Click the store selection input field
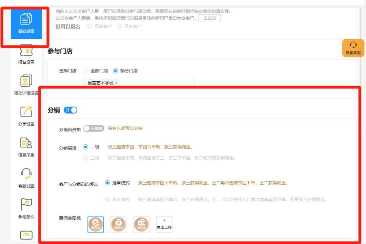 click(159, 82)
